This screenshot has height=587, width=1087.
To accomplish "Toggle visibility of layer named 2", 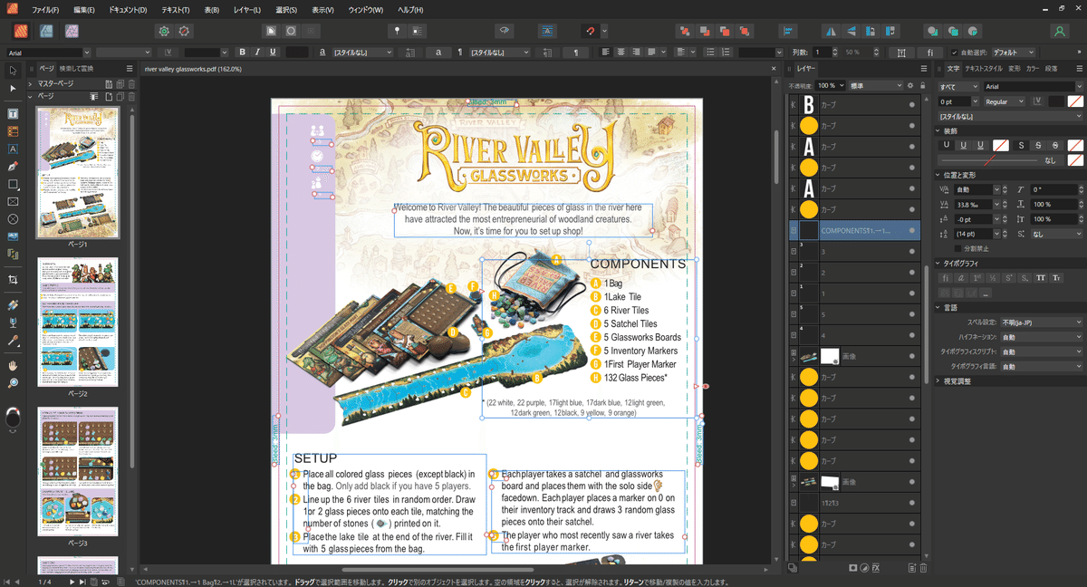I will coord(911,272).
